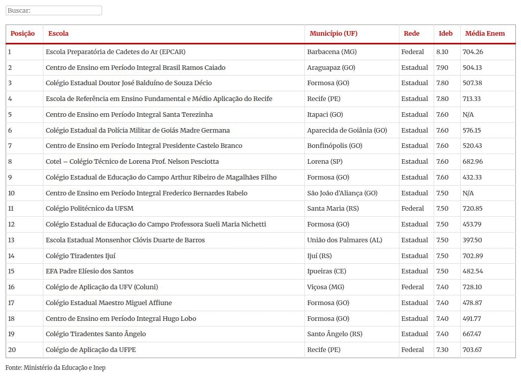The width and height of the screenshot is (521, 377).
Task: Click Lorena (SP) municipality cell
Action: click(x=325, y=162)
